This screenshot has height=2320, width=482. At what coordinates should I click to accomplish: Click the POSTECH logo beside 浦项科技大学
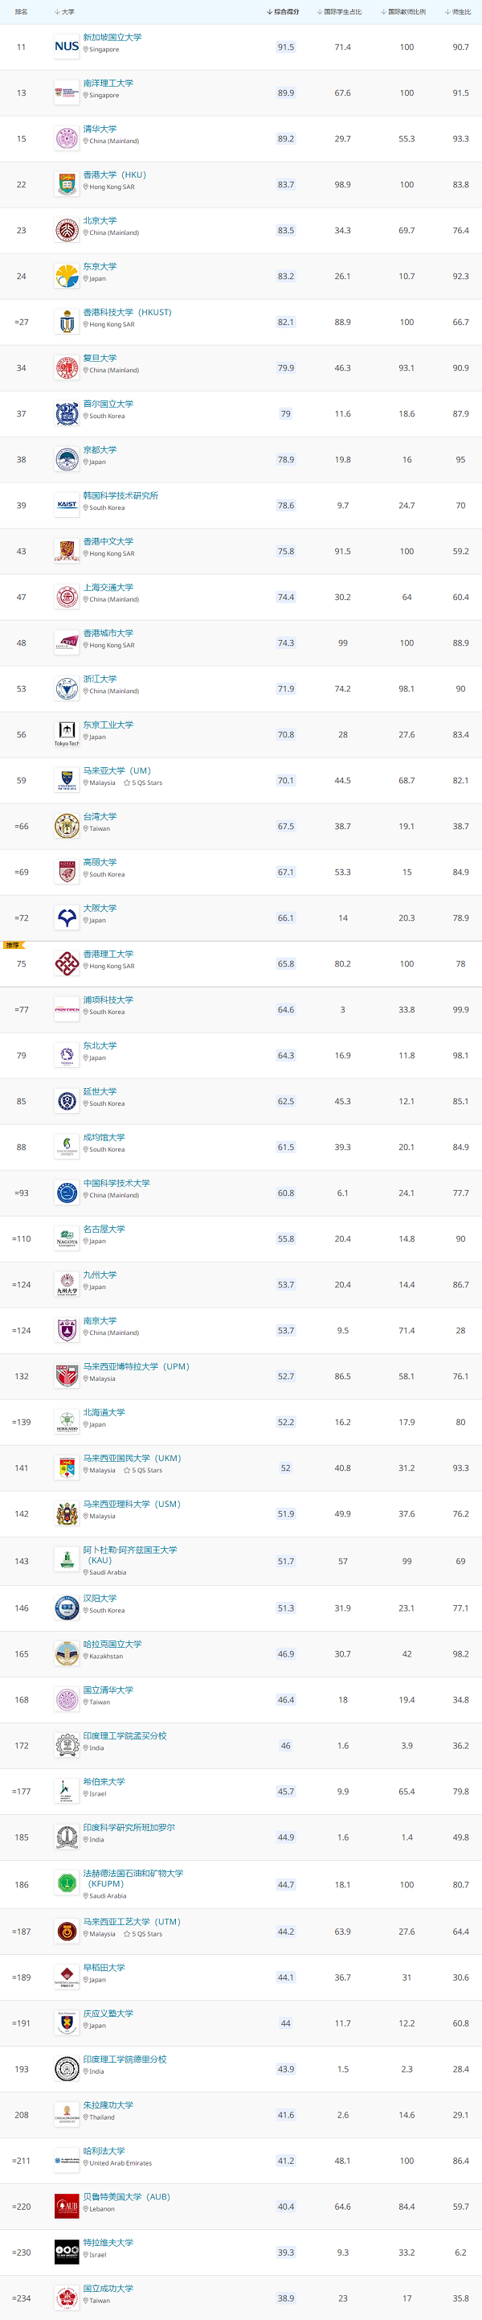[x=67, y=1009]
